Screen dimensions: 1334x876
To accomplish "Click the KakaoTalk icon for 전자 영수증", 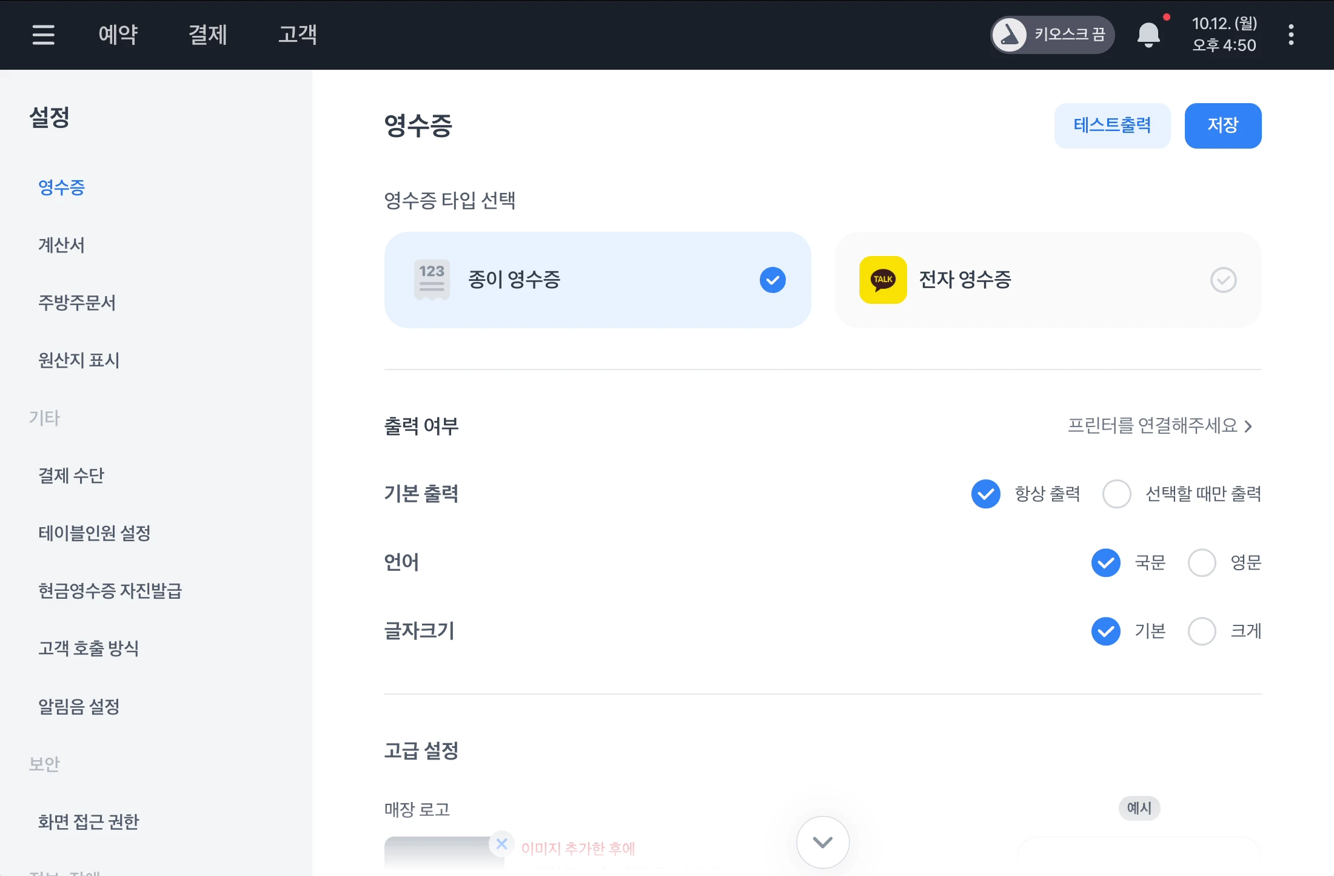I will (x=883, y=280).
